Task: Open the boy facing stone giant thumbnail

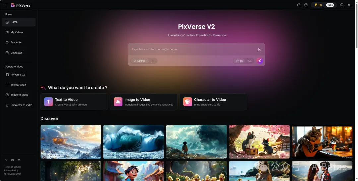Action: [x=197, y=142]
